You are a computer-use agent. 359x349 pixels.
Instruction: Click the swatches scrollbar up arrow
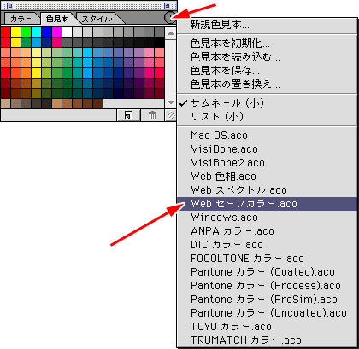point(171,33)
